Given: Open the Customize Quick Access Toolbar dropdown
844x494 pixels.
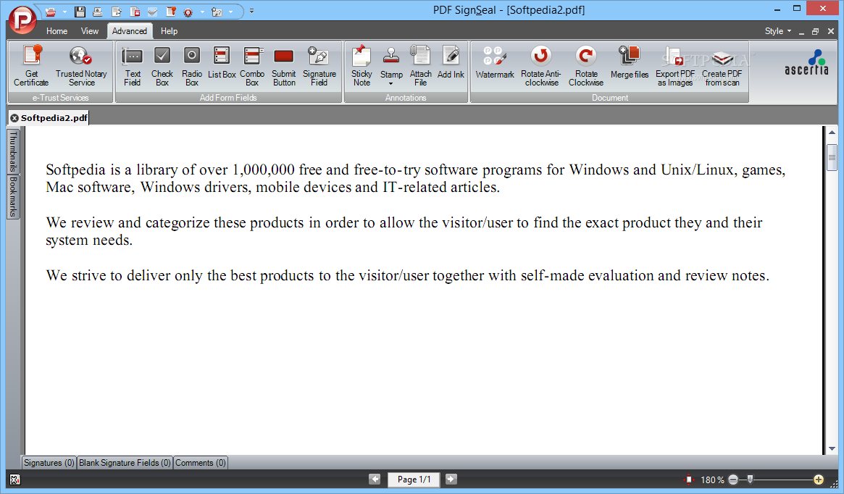Looking at the screenshot, I should pyautogui.click(x=251, y=11).
